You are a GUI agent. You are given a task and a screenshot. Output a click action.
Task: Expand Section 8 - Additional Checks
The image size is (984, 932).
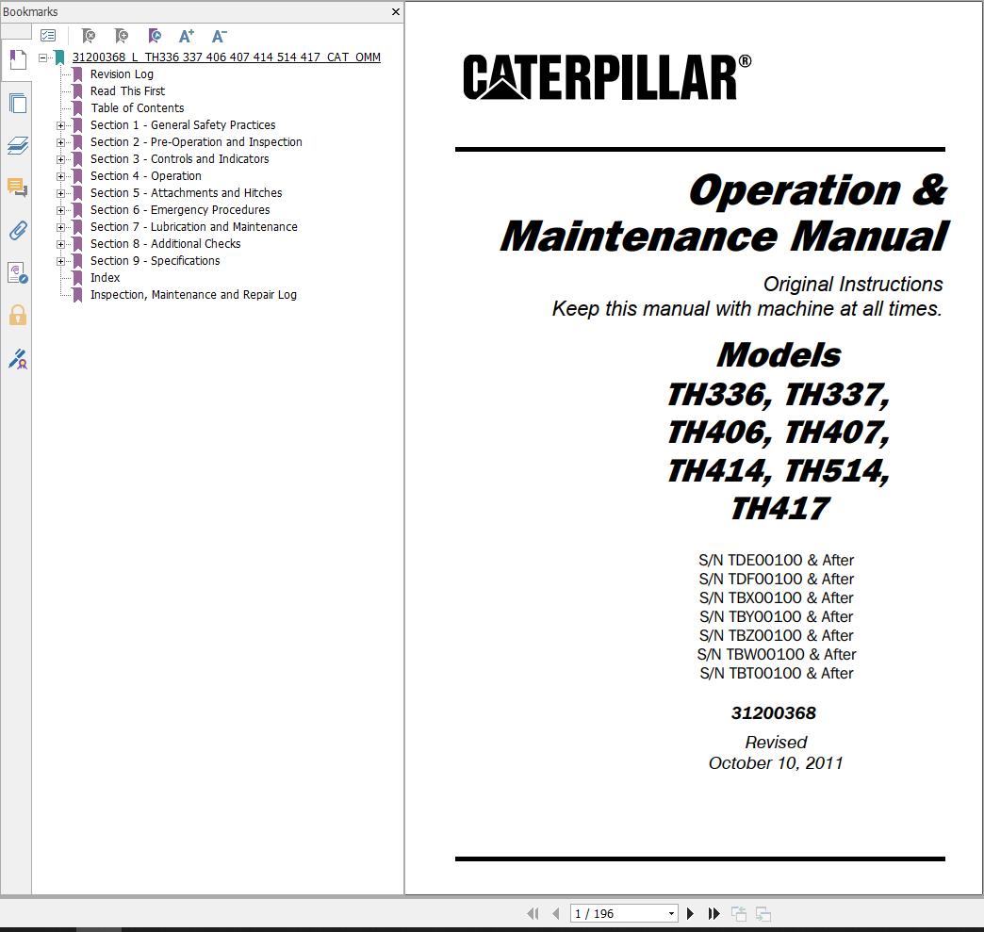pyautogui.click(x=61, y=244)
